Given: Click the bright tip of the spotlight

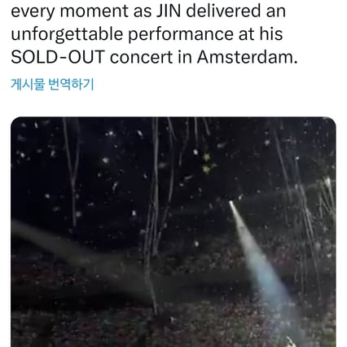Looking at the screenshot, I should [231, 204].
